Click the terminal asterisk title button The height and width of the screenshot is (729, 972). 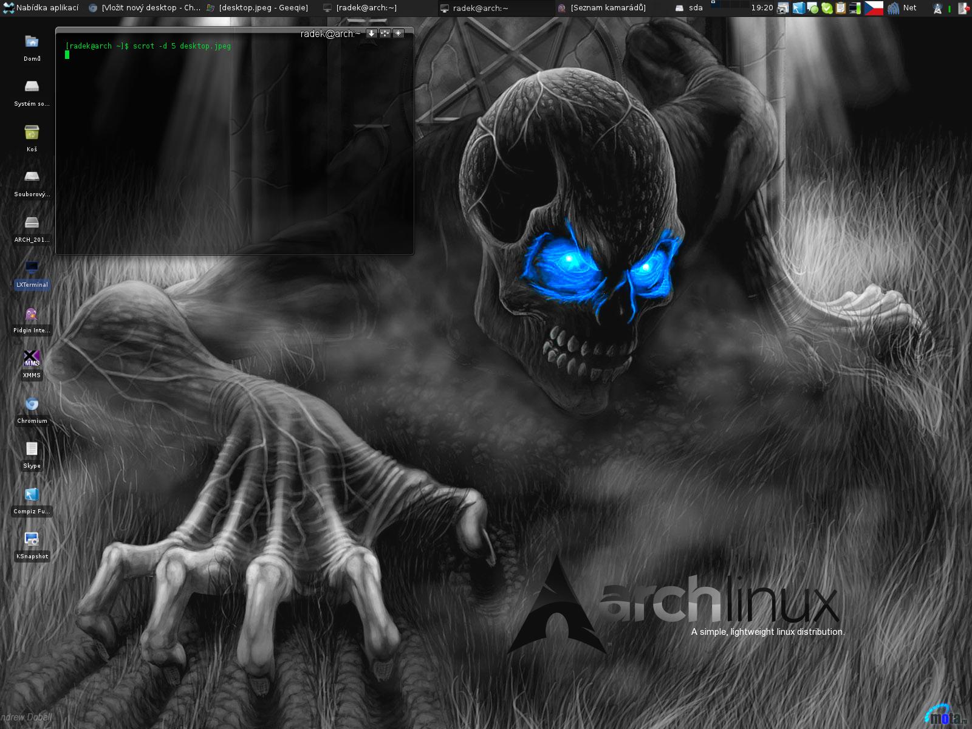399,33
